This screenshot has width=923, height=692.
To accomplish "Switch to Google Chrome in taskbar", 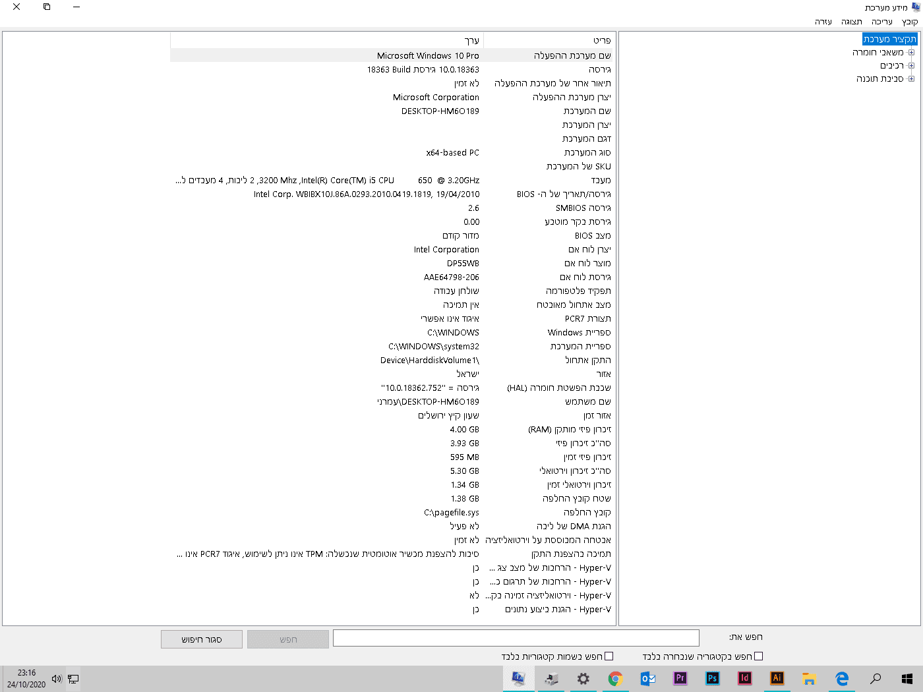I will [x=615, y=678].
